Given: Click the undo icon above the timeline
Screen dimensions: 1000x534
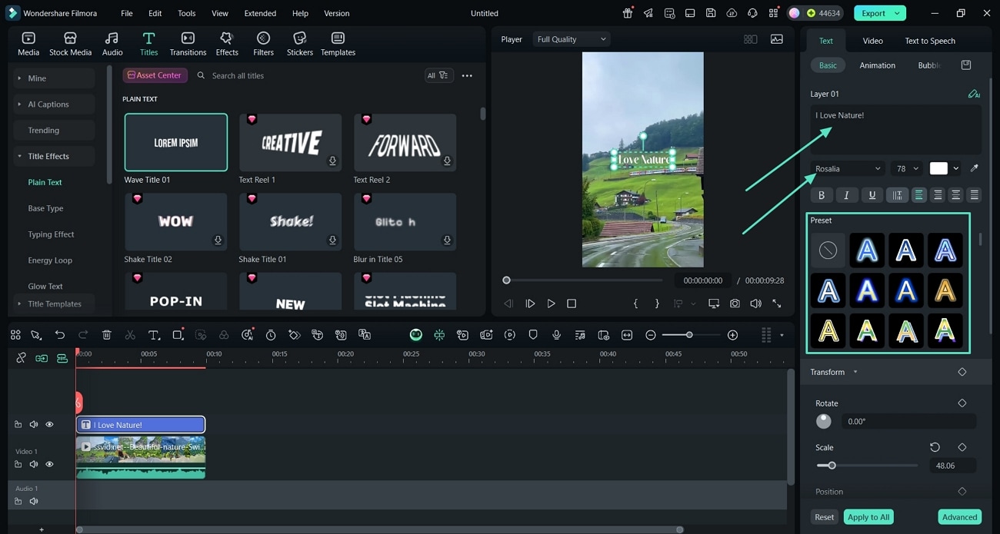Looking at the screenshot, I should click(60, 334).
